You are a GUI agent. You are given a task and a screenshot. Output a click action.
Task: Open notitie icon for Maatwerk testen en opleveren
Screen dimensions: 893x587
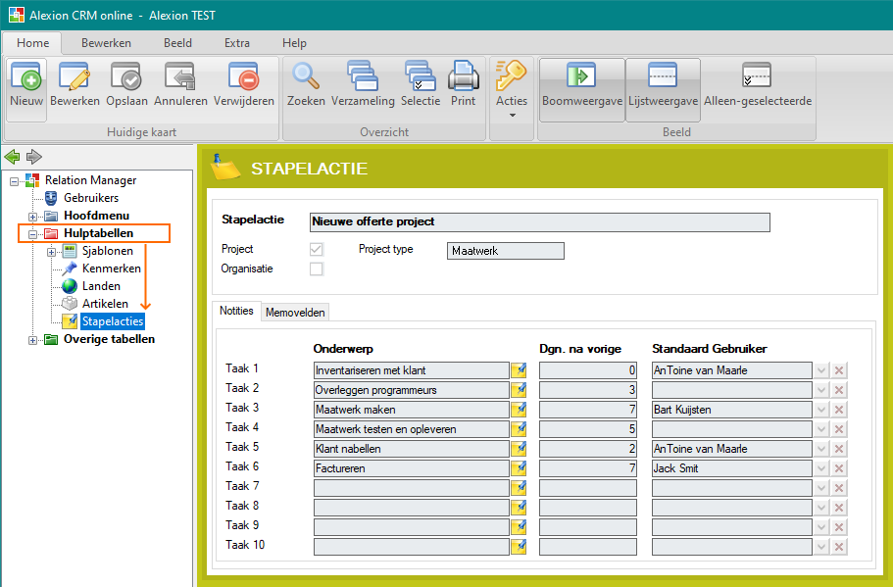[x=519, y=428]
